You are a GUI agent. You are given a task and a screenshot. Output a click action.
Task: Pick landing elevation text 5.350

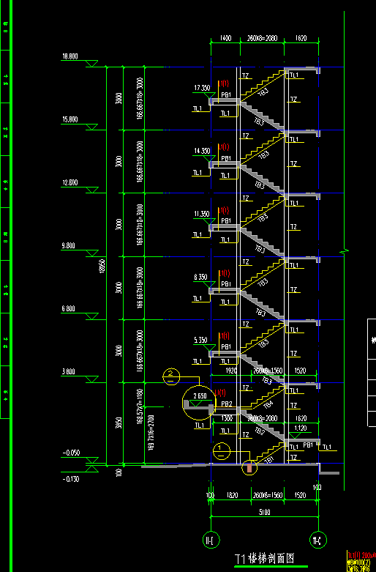[x=200, y=341]
